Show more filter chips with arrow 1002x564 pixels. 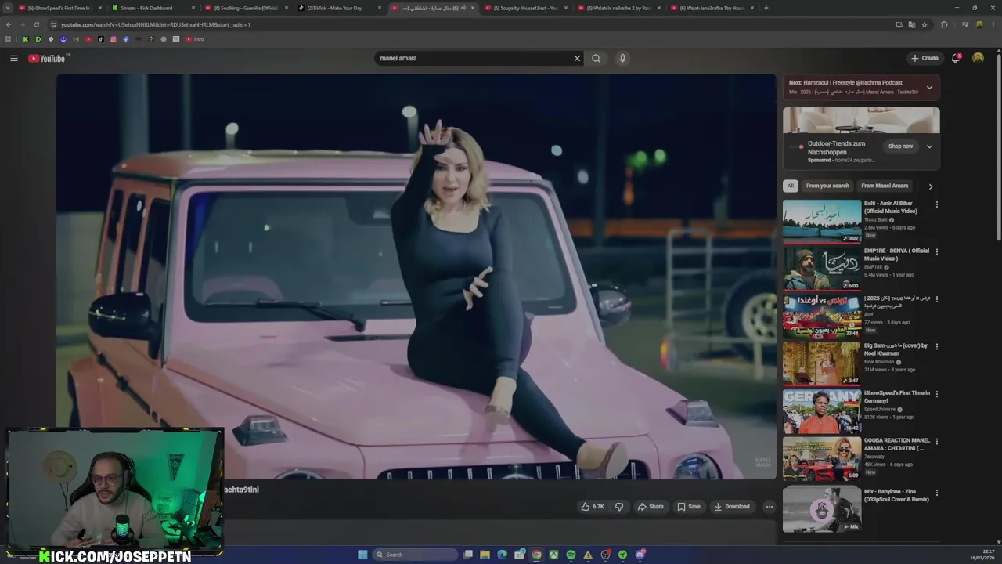click(x=930, y=186)
